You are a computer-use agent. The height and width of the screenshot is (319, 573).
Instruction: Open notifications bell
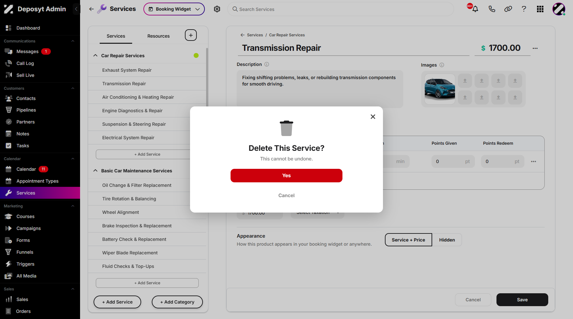click(475, 9)
